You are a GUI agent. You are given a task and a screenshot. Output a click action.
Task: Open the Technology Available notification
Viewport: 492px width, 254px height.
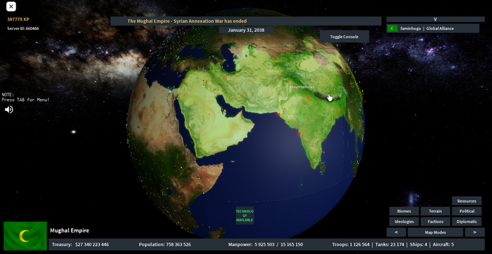[x=245, y=216]
